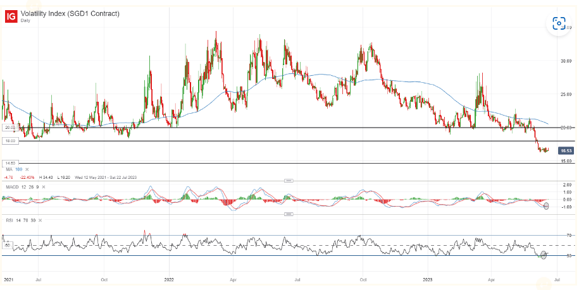The image size is (579, 290).
Task: Click the 25.00 price axis label
Action: click(x=567, y=94)
